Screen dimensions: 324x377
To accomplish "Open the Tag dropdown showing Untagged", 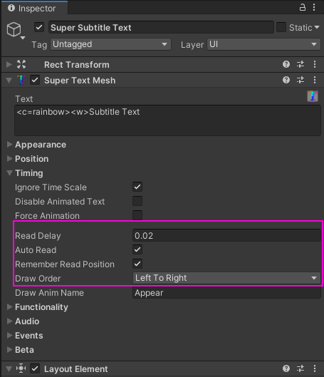I will pyautogui.click(x=110, y=44).
